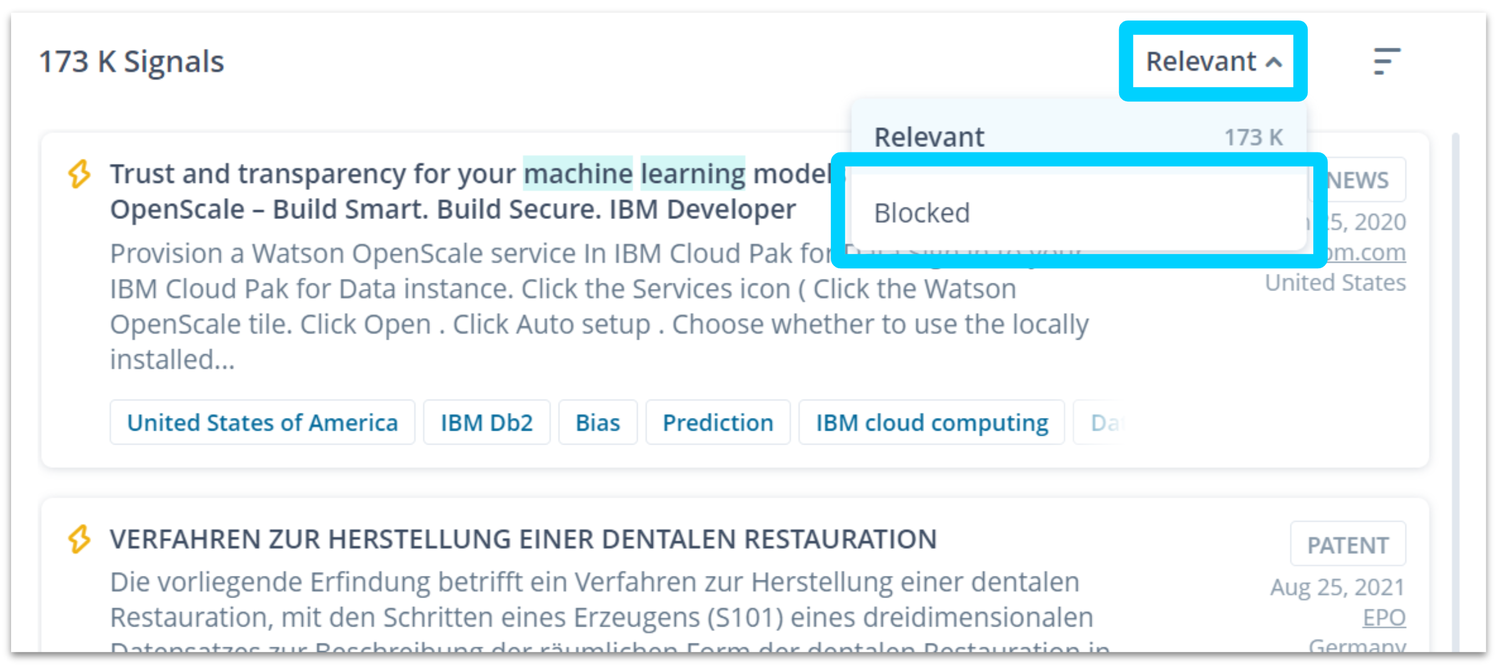Choose Blocked from the dropdown list
This screenshot has height=668, width=1498.
(1078, 213)
